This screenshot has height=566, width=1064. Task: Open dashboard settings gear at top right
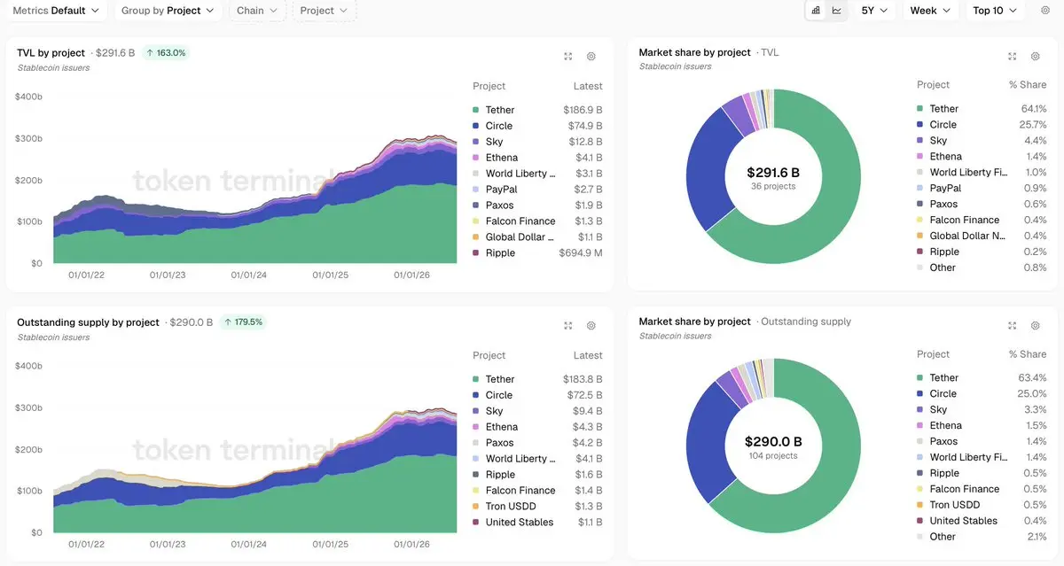click(1044, 11)
